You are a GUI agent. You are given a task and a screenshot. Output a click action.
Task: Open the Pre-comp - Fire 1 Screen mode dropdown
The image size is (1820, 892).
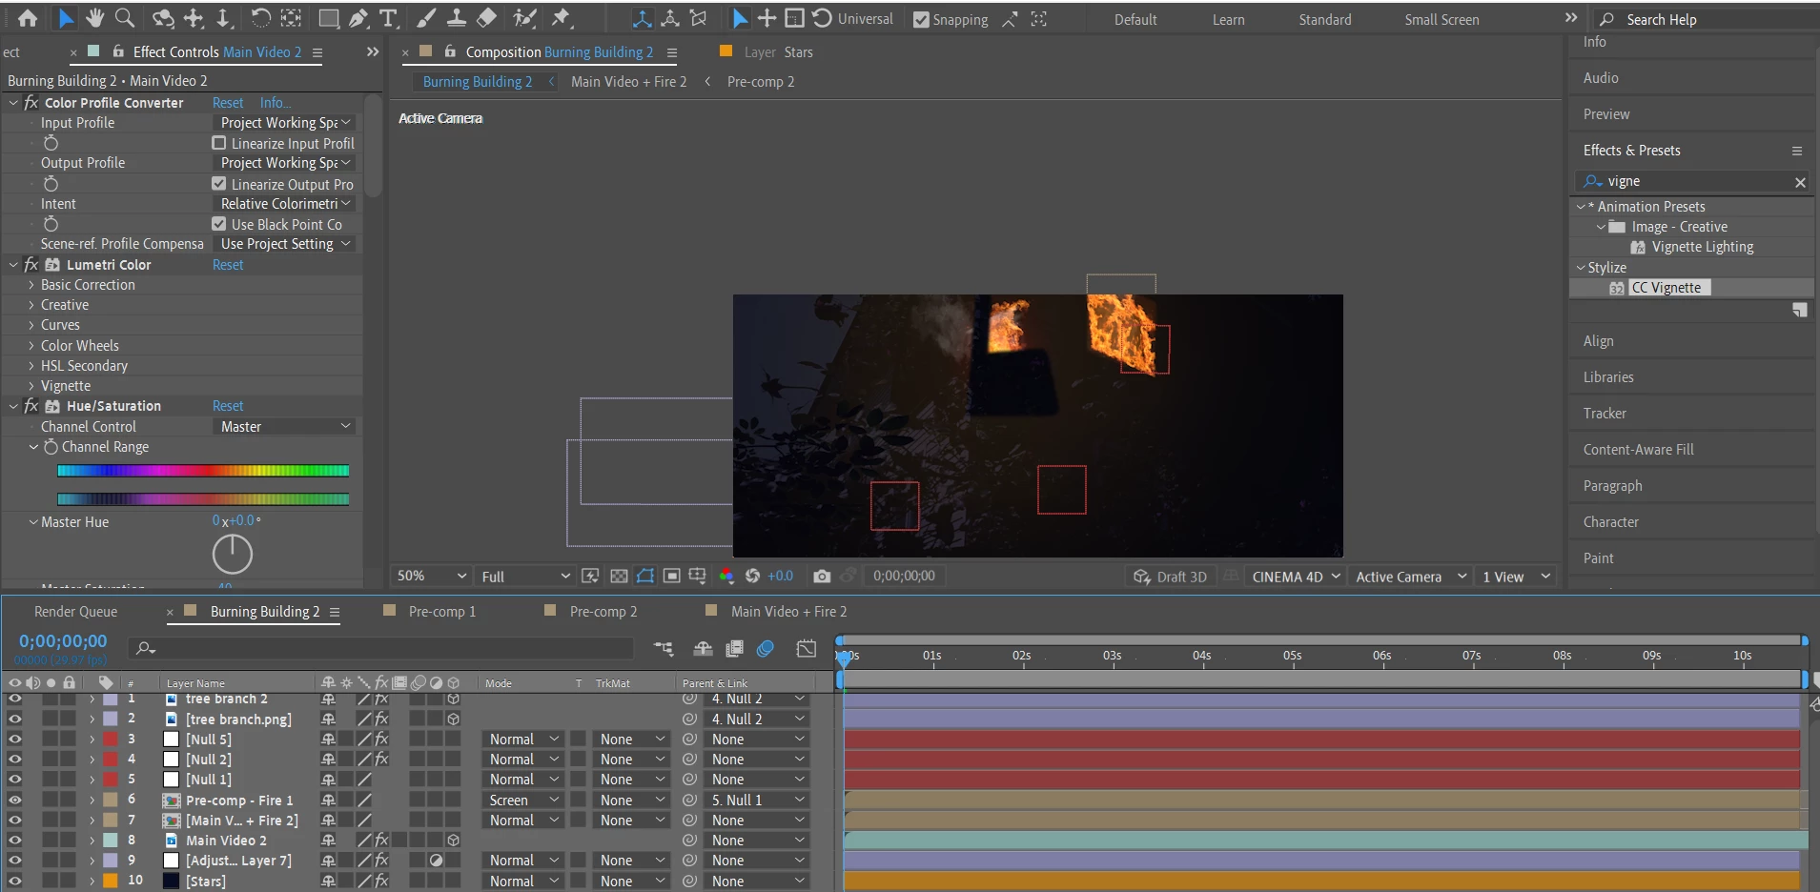tap(523, 801)
